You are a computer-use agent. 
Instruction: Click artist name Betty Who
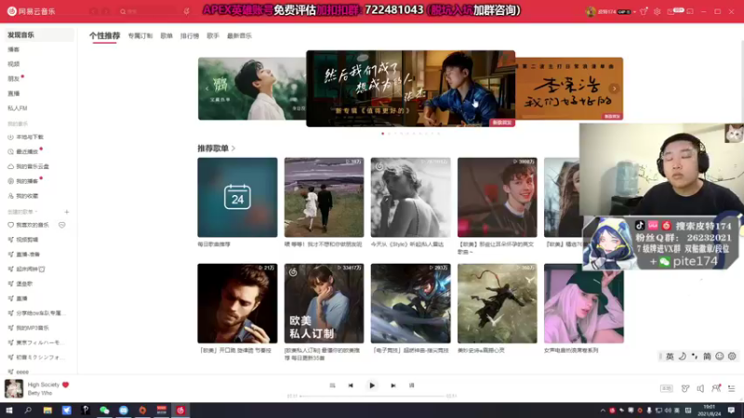point(40,393)
